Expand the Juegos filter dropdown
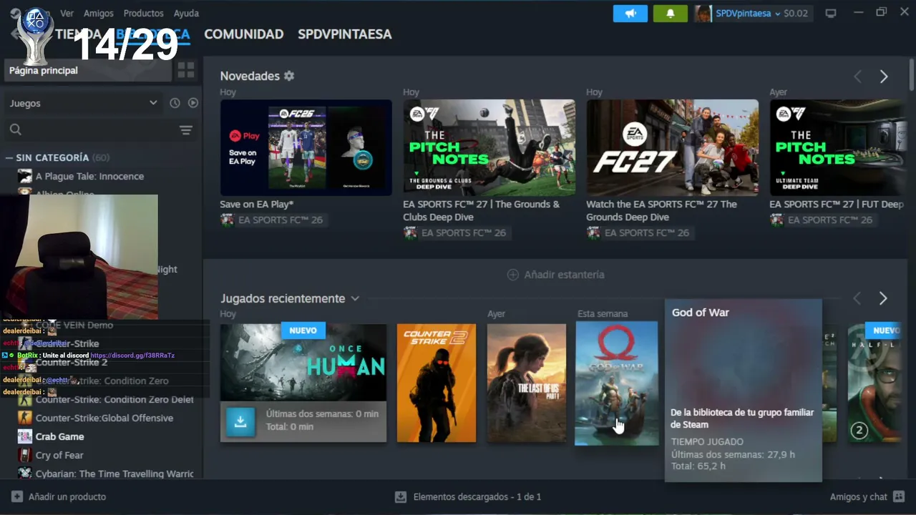916x515 pixels. tap(83, 103)
